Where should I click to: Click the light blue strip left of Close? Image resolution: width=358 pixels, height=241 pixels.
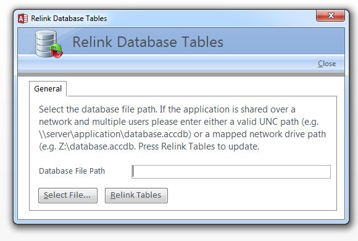click(167, 64)
